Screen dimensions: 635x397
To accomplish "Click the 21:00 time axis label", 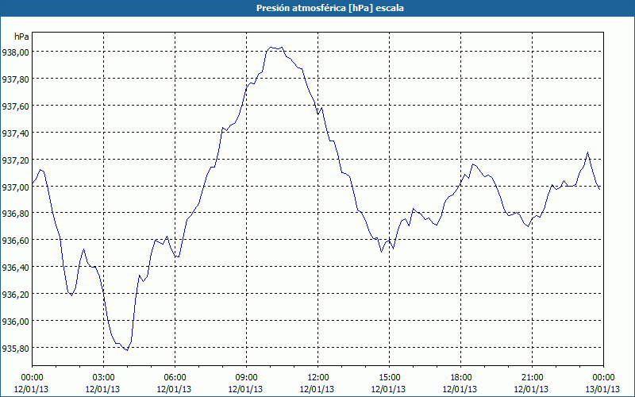I will 532,378.
